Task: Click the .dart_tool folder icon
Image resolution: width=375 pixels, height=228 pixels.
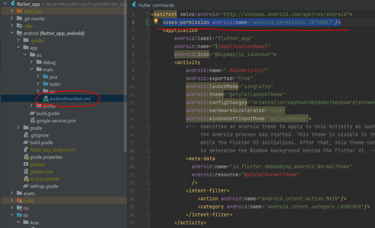Action: 19,11
